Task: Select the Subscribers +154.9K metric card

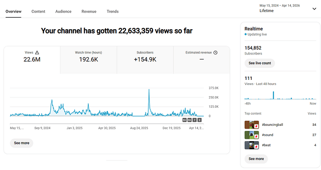Action: pyautogui.click(x=145, y=60)
